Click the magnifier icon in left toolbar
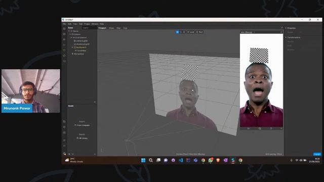The image size is (324, 182). point(64,61)
